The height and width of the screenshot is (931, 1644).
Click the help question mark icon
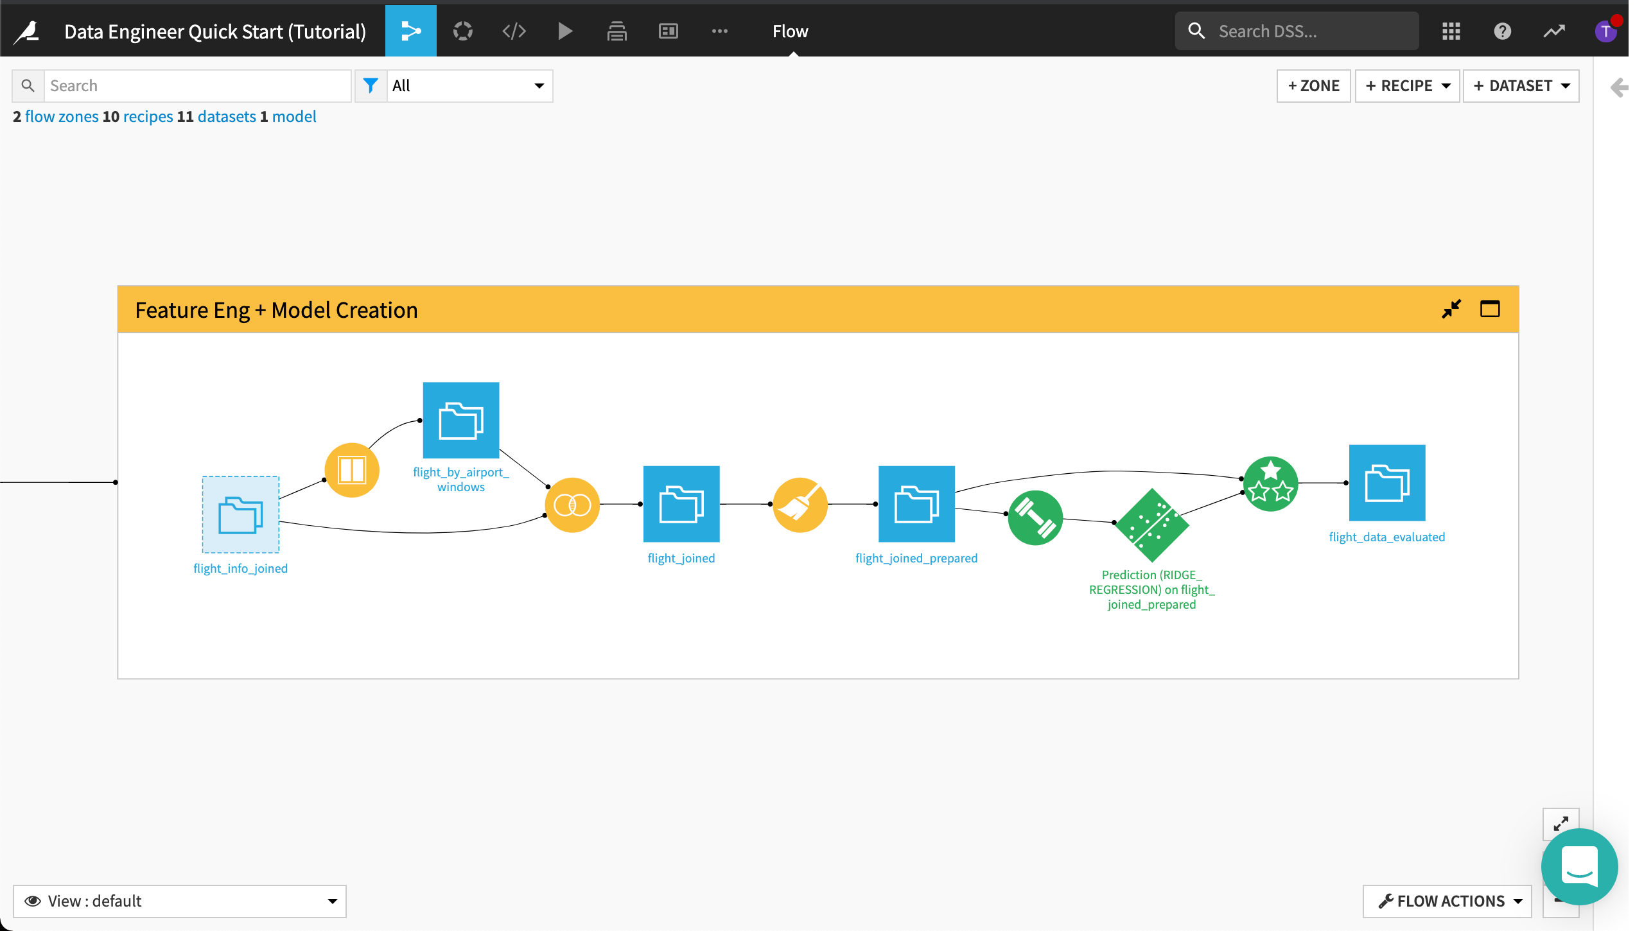1503,30
